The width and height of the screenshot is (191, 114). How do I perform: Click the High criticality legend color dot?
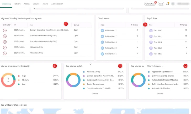19,76
